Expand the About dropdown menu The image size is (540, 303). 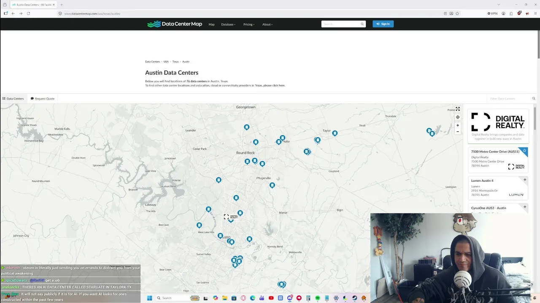pos(267,24)
